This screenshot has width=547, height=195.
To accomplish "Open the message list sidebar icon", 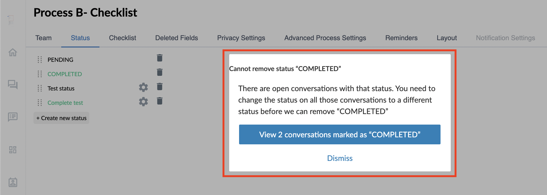I will (x=13, y=117).
